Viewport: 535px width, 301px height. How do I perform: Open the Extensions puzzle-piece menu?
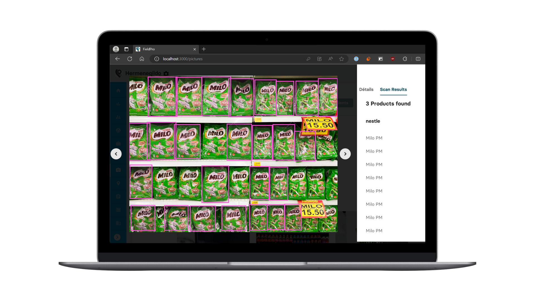click(x=405, y=59)
